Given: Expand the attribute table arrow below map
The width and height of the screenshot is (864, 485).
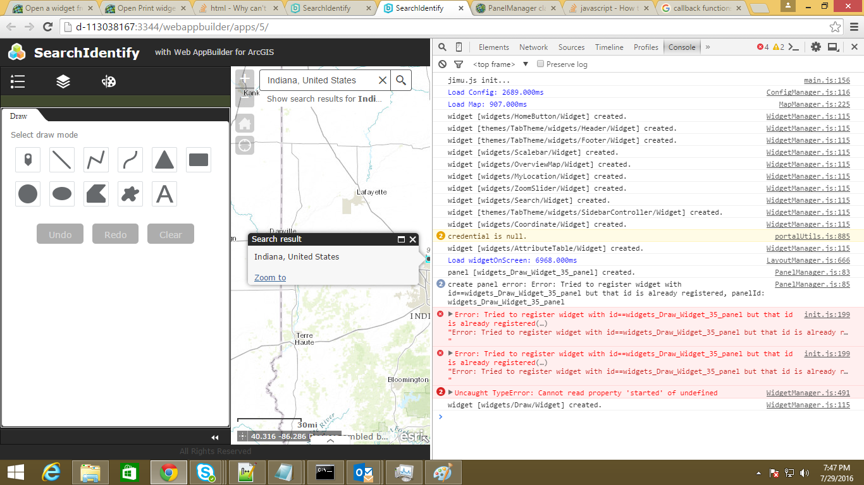Looking at the screenshot, I should tap(330, 441).
